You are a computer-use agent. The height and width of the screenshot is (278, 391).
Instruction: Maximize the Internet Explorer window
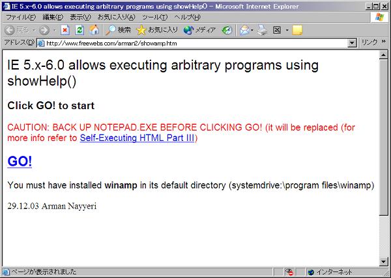pos(376,6)
